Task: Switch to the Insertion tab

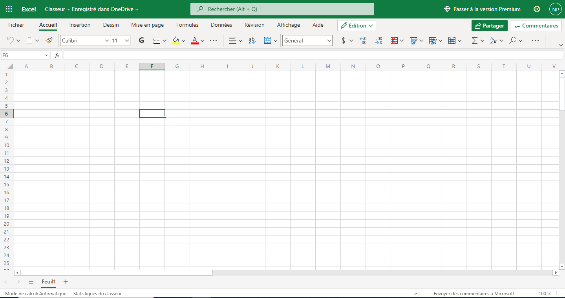Action: pos(80,25)
